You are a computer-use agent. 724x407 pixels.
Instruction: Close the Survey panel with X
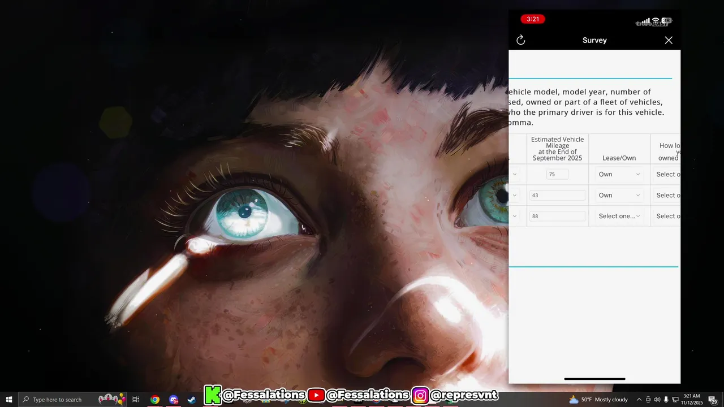click(669, 40)
